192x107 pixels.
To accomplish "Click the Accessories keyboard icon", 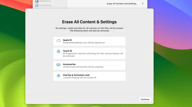I will (58, 65).
